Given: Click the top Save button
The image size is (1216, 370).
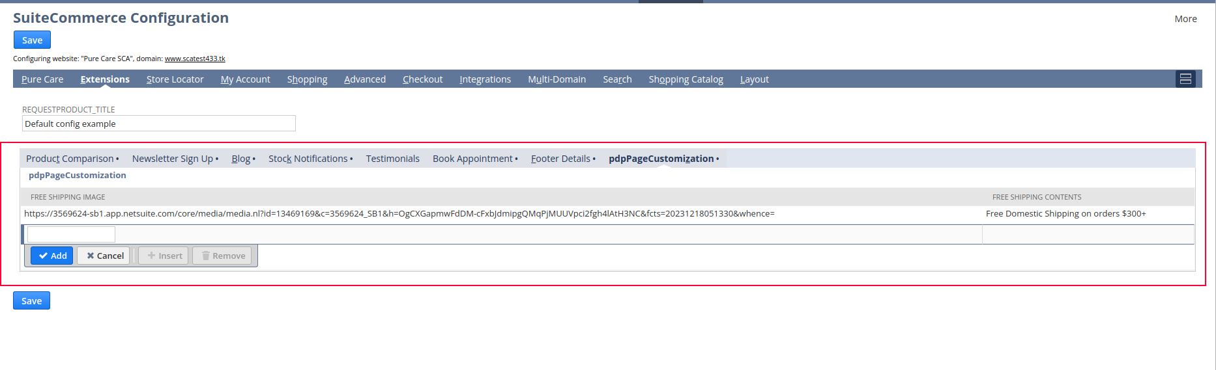Looking at the screenshot, I should (x=32, y=40).
